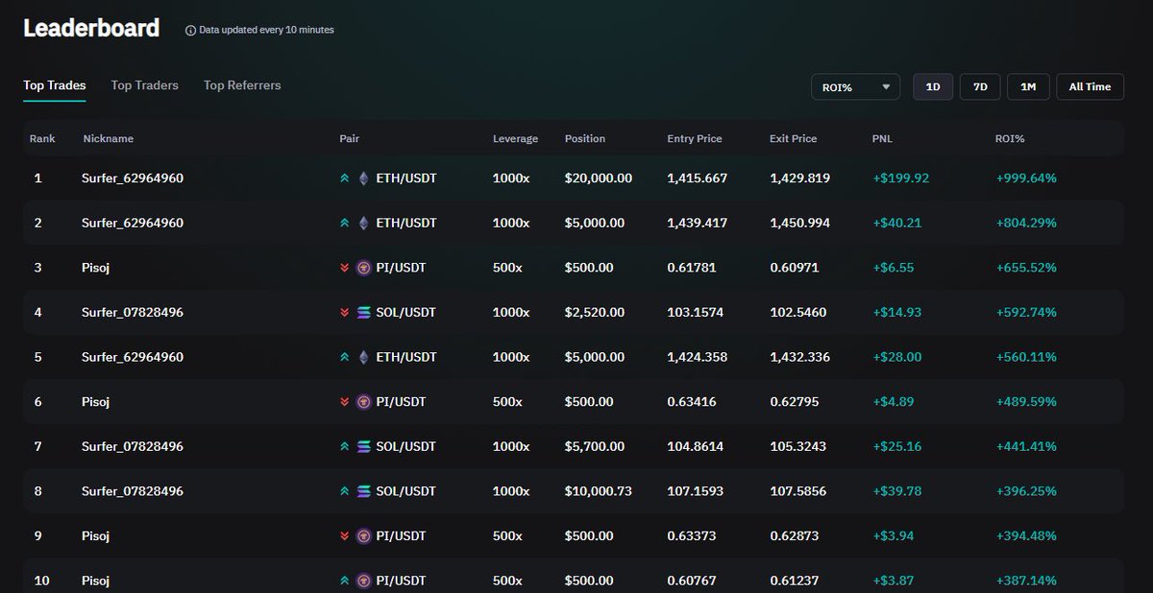This screenshot has height=593, width=1153.
Task: Click the ETH coin icon in rank 1 row
Action: coord(363,178)
